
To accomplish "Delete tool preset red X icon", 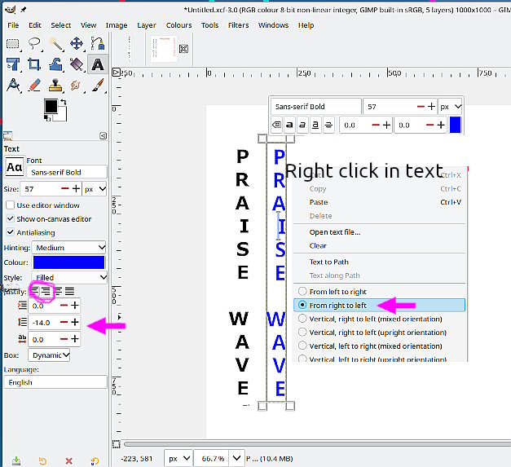I will (x=68, y=460).
